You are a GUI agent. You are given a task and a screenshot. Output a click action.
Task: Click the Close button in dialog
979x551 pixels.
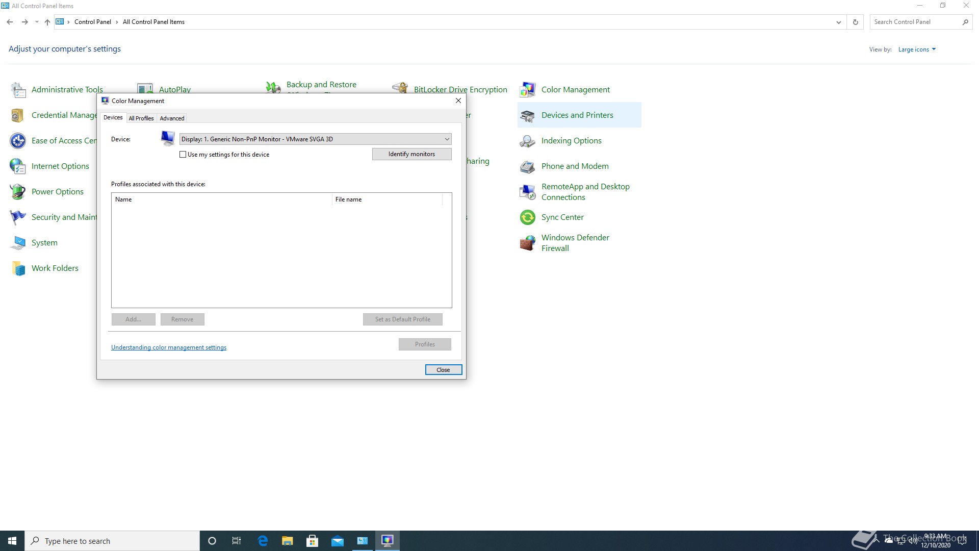click(443, 370)
